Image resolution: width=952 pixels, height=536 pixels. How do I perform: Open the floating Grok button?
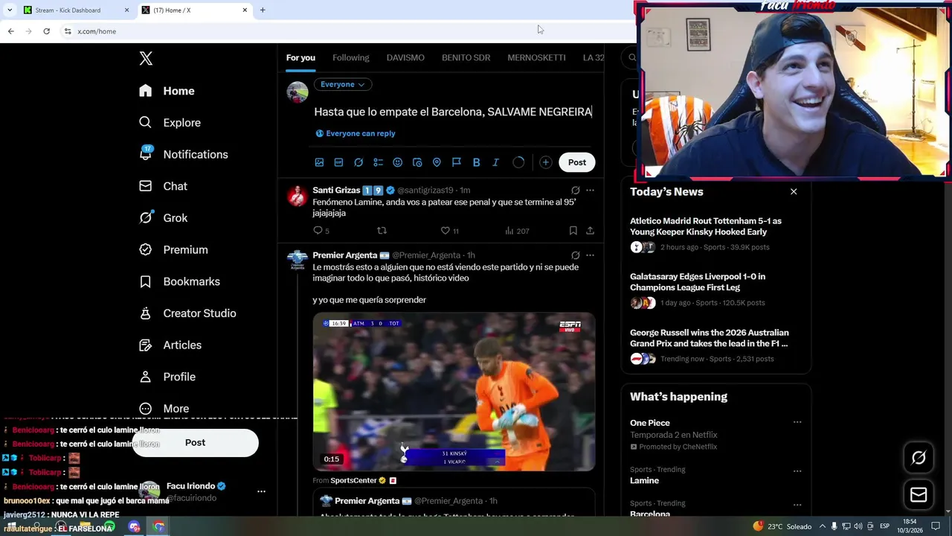coord(919,458)
